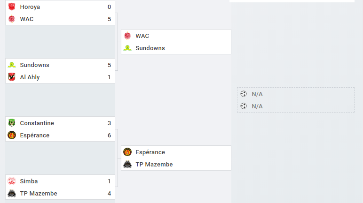
Task: Click the Constantine score of 3
Action: coord(109,123)
